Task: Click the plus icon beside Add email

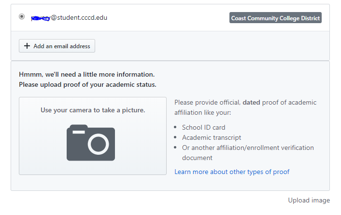Action: [27, 46]
